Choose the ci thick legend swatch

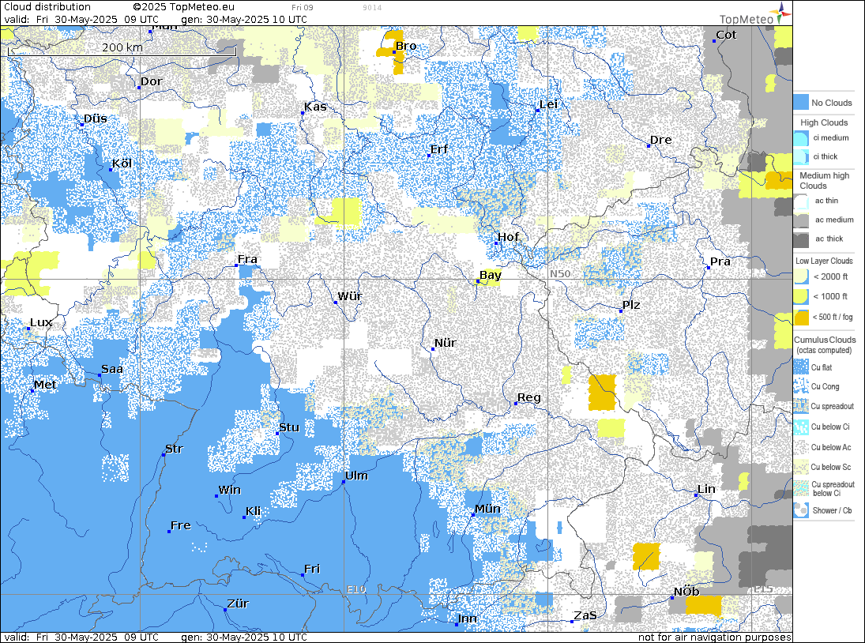click(801, 156)
